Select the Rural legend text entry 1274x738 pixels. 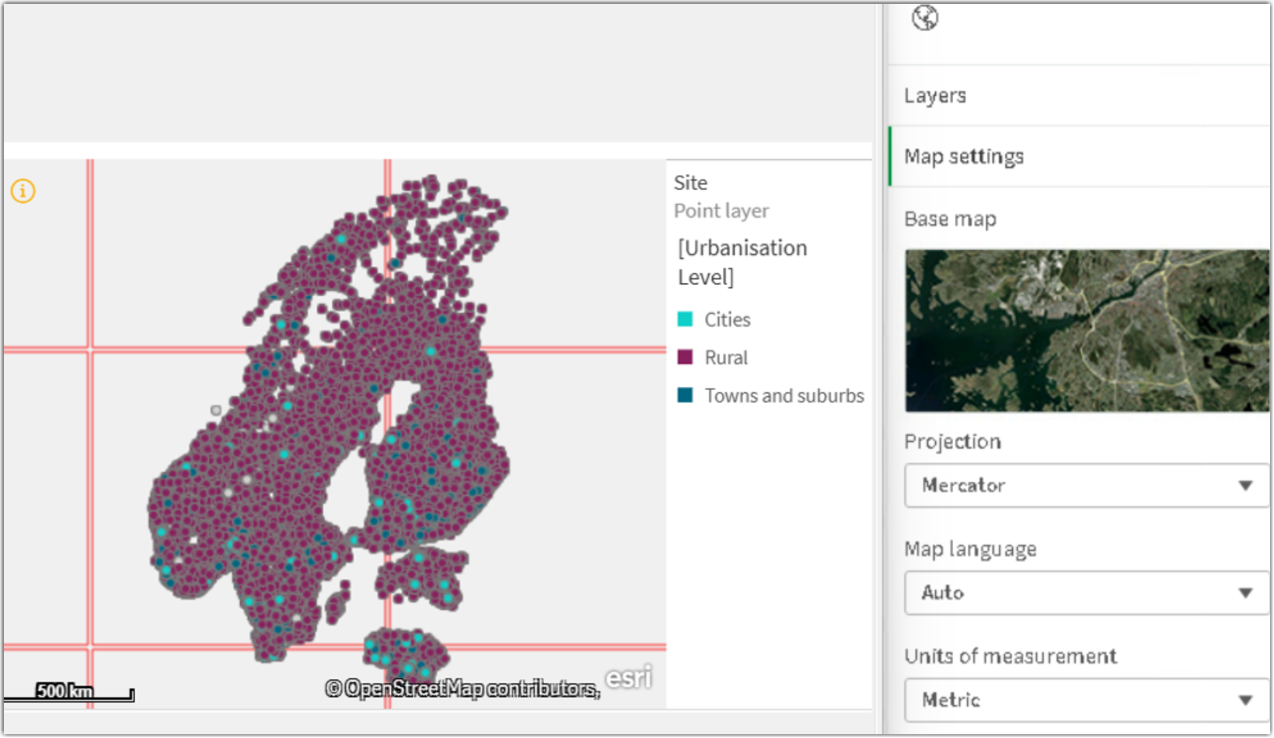pyautogui.click(x=725, y=357)
